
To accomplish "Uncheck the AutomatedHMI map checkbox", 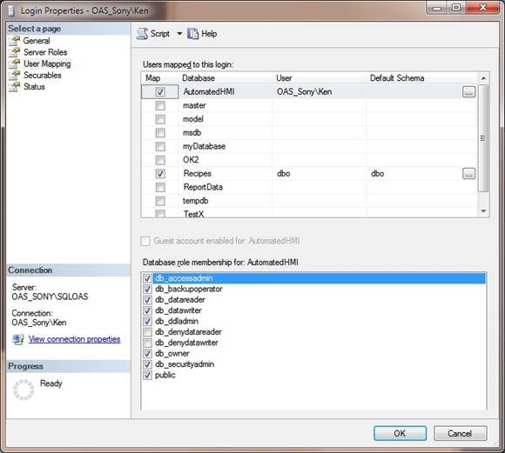I will click(160, 92).
